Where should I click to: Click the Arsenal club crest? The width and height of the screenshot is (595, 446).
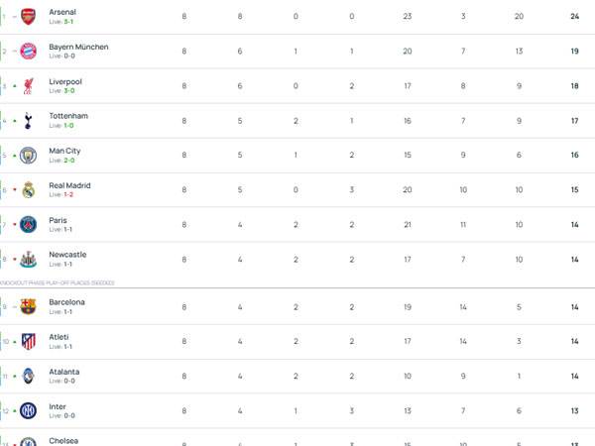coord(28,16)
